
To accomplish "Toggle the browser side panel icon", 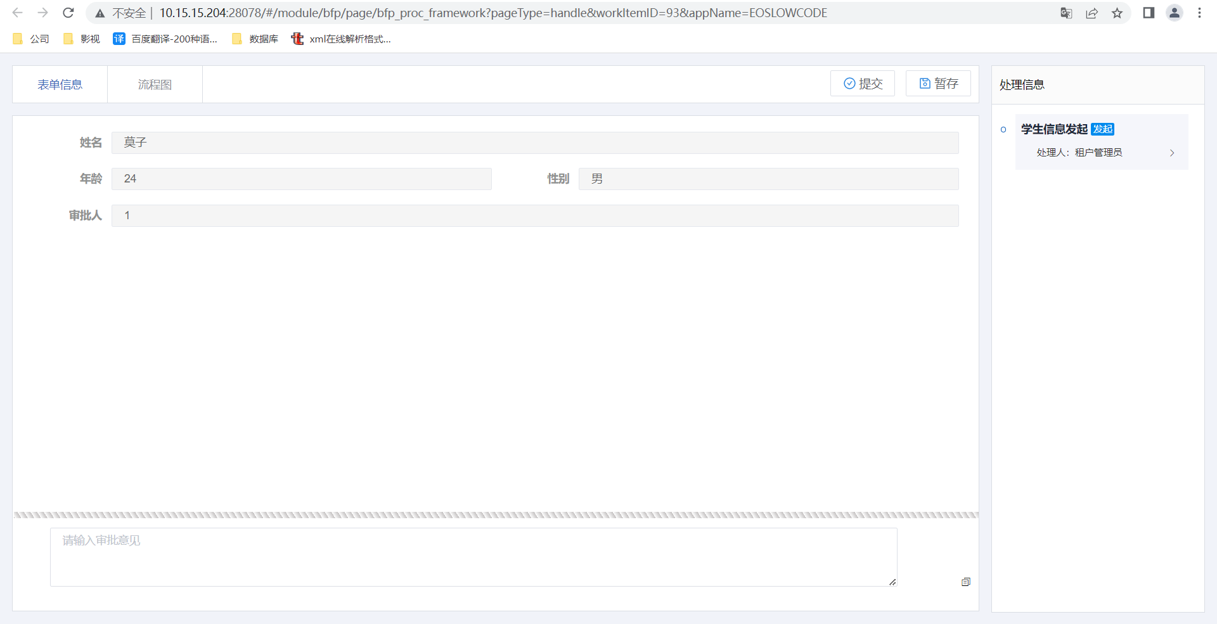I will (1149, 13).
